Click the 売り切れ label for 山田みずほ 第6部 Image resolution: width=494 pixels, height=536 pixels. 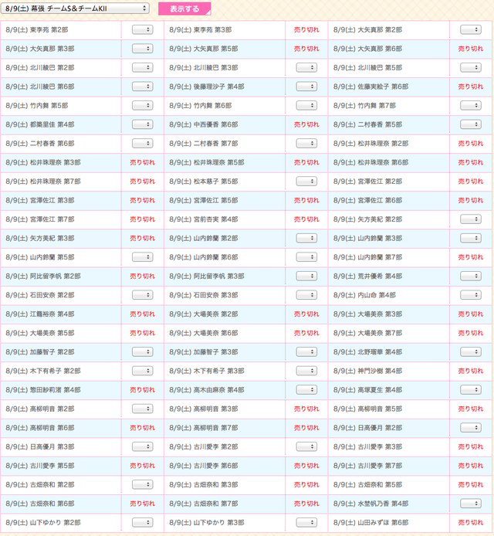(470, 523)
